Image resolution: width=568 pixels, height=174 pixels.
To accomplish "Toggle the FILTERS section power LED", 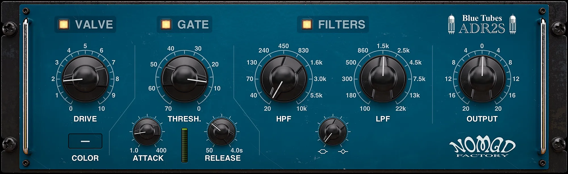I will [306, 24].
